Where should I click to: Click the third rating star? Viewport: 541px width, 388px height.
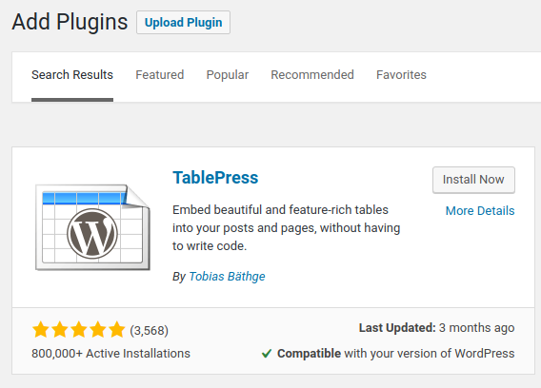[79, 329]
